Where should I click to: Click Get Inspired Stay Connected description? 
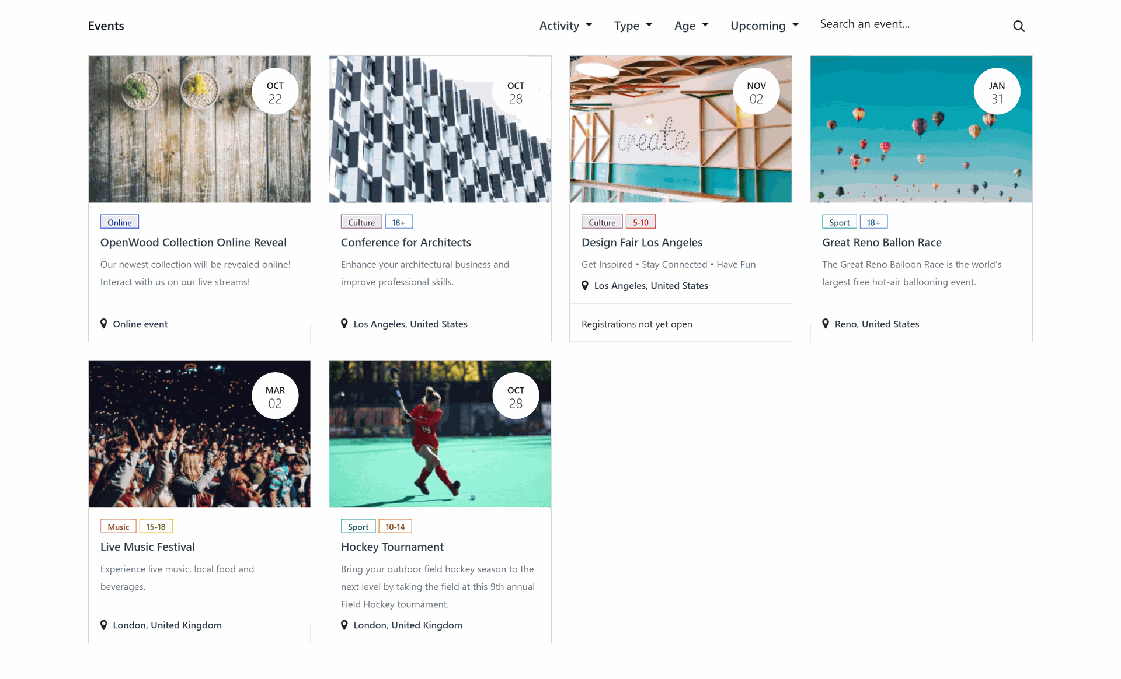pos(669,264)
